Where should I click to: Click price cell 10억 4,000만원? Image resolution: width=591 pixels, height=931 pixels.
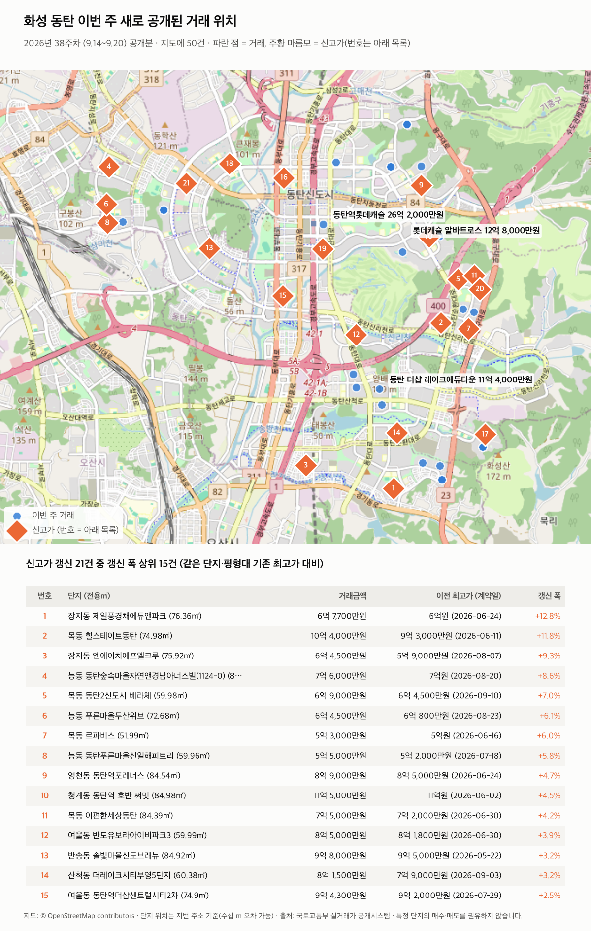coord(338,636)
